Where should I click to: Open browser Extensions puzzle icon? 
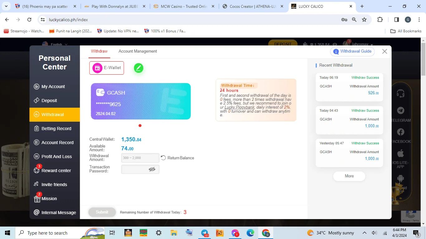coord(380,20)
